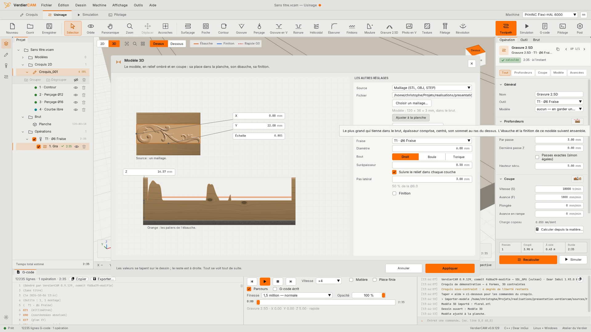Image resolution: width=591 pixels, height=332 pixels.
Task: Click the simulation timeline slider
Action: (x=326, y=302)
